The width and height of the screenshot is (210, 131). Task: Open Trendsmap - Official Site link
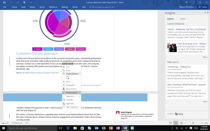pyautogui.click(x=179, y=67)
